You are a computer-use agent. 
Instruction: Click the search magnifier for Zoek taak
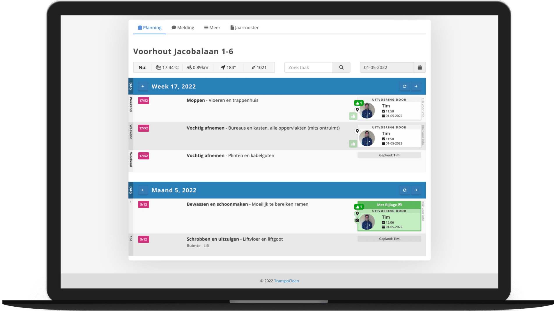(342, 67)
